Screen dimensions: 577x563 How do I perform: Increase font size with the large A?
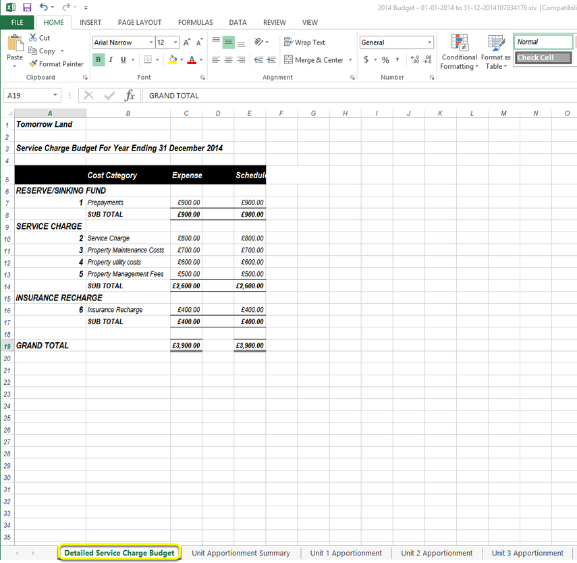[187, 43]
